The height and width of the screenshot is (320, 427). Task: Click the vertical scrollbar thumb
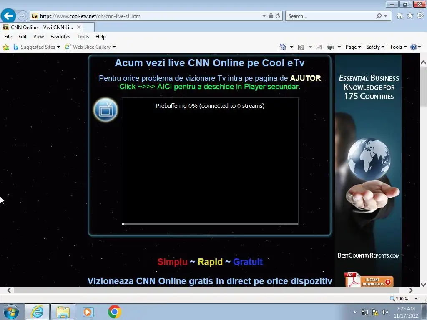[x=423, y=87]
